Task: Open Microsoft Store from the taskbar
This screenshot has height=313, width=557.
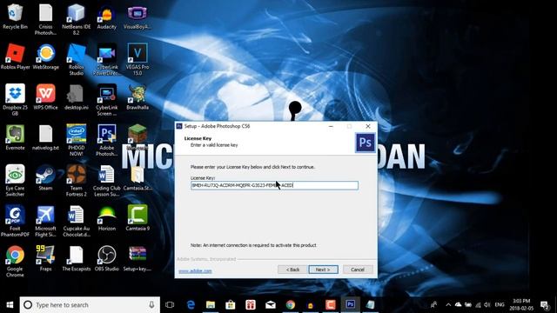Action: 231,305
